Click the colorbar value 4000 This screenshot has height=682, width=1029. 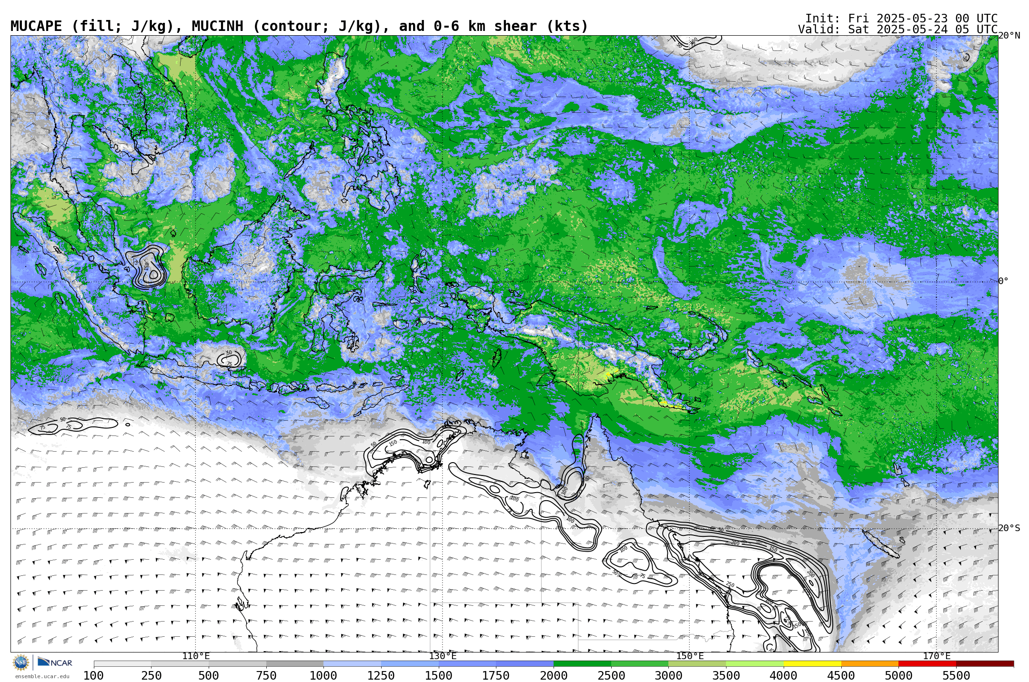click(x=784, y=676)
